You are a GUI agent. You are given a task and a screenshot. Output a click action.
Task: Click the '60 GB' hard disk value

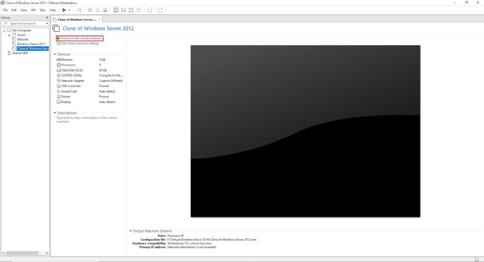[x=103, y=70]
